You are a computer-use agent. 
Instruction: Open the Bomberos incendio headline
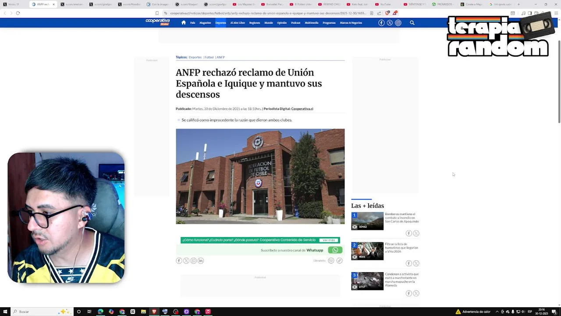click(x=402, y=218)
